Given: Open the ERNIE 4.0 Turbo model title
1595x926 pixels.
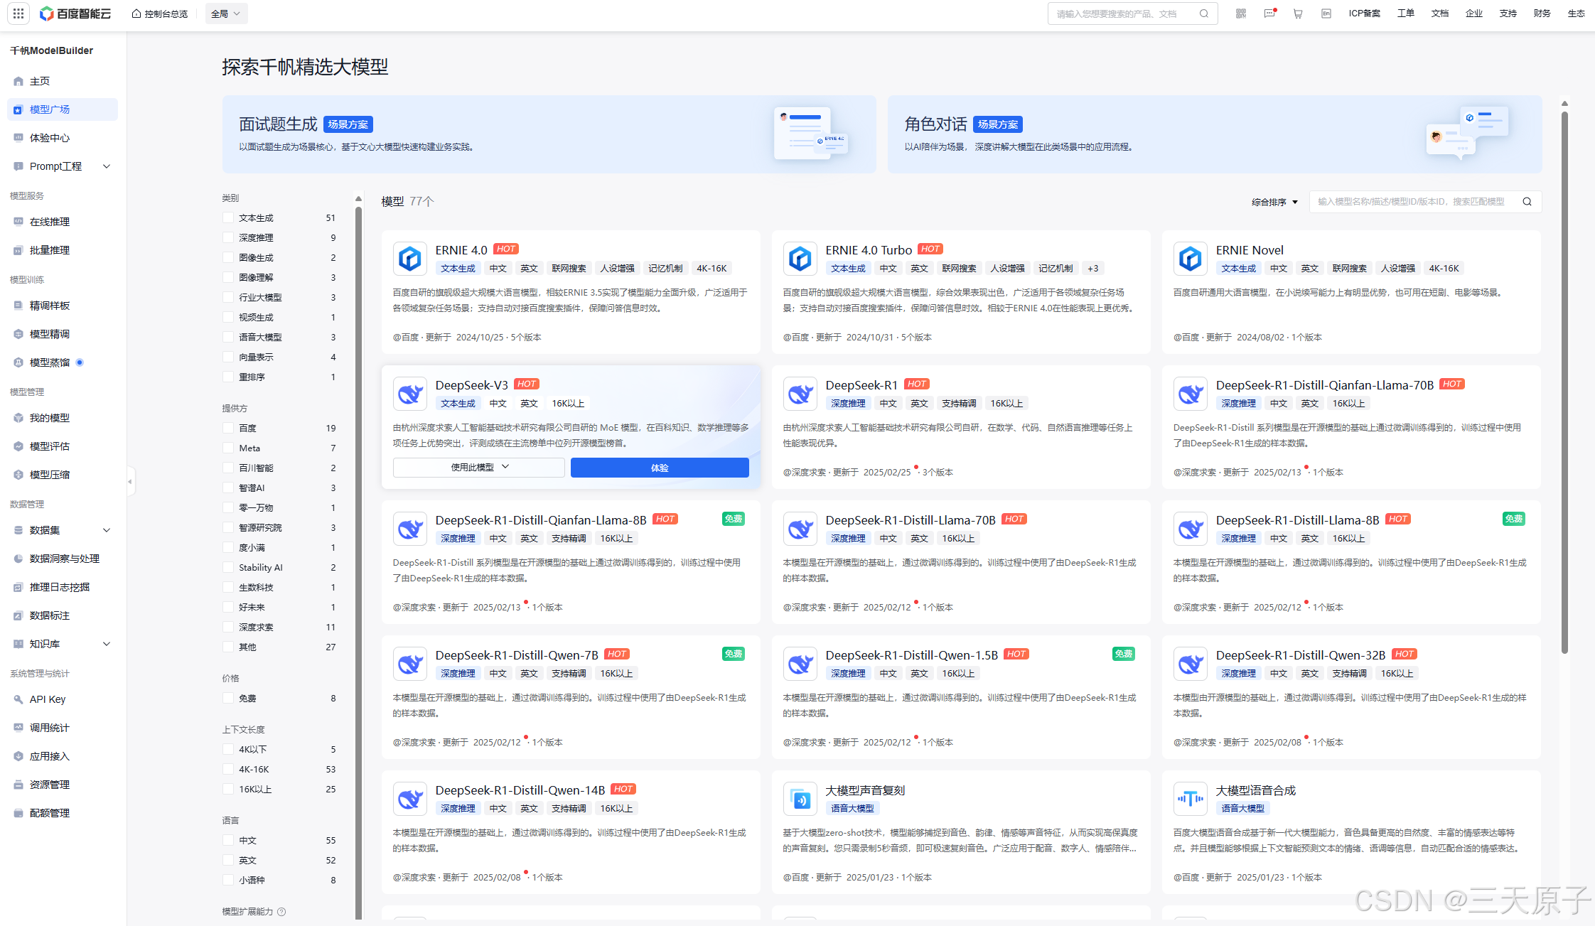Looking at the screenshot, I should (869, 250).
